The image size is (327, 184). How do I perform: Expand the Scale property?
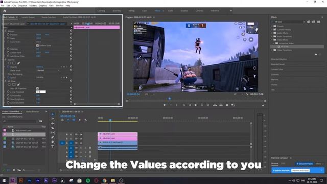[x=5, y=38]
